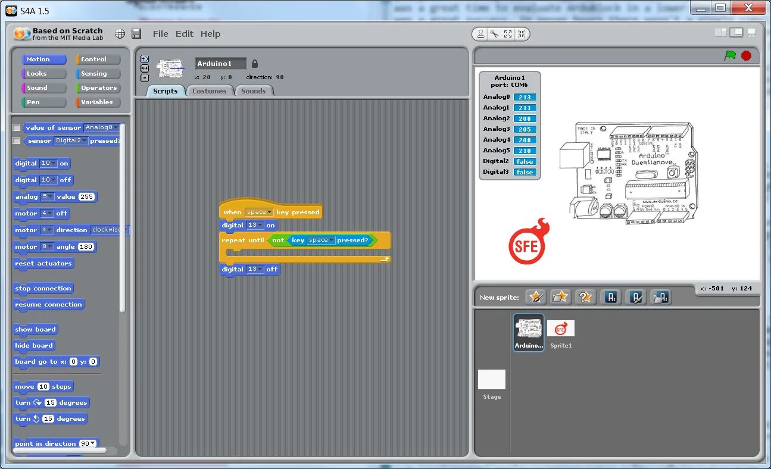Load Arduino sprite from file icon

[x=661, y=297]
